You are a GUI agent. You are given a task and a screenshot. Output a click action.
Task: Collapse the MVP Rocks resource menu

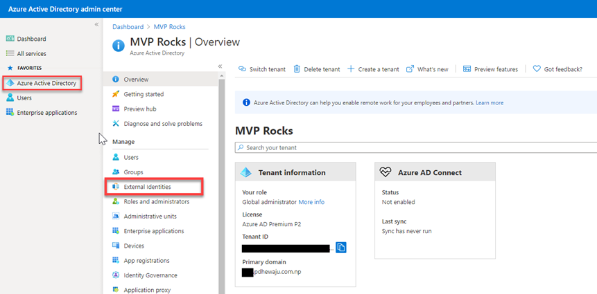click(x=220, y=66)
